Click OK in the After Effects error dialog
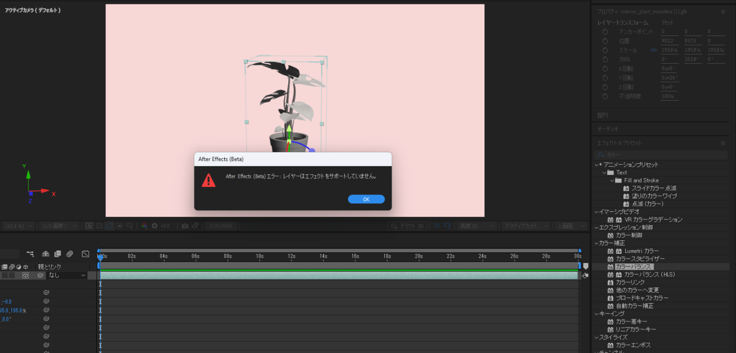Image resolution: width=736 pixels, height=353 pixels. 366,199
